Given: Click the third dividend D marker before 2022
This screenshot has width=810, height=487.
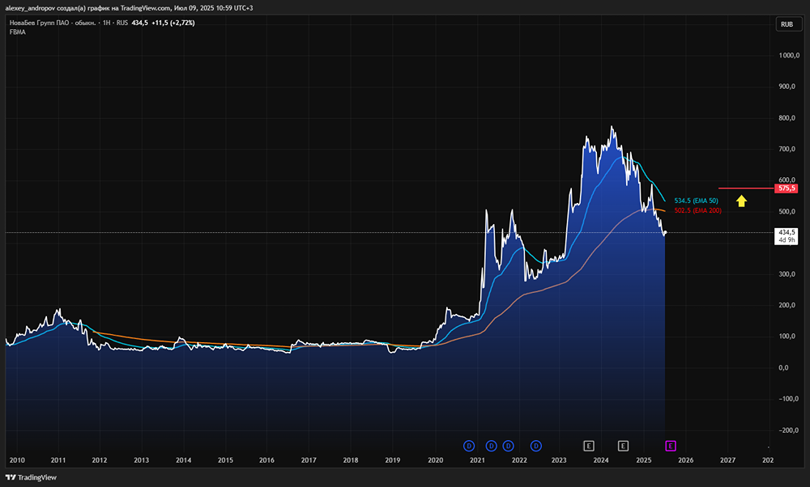Looking at the screenshot, I should coord(508,445).
